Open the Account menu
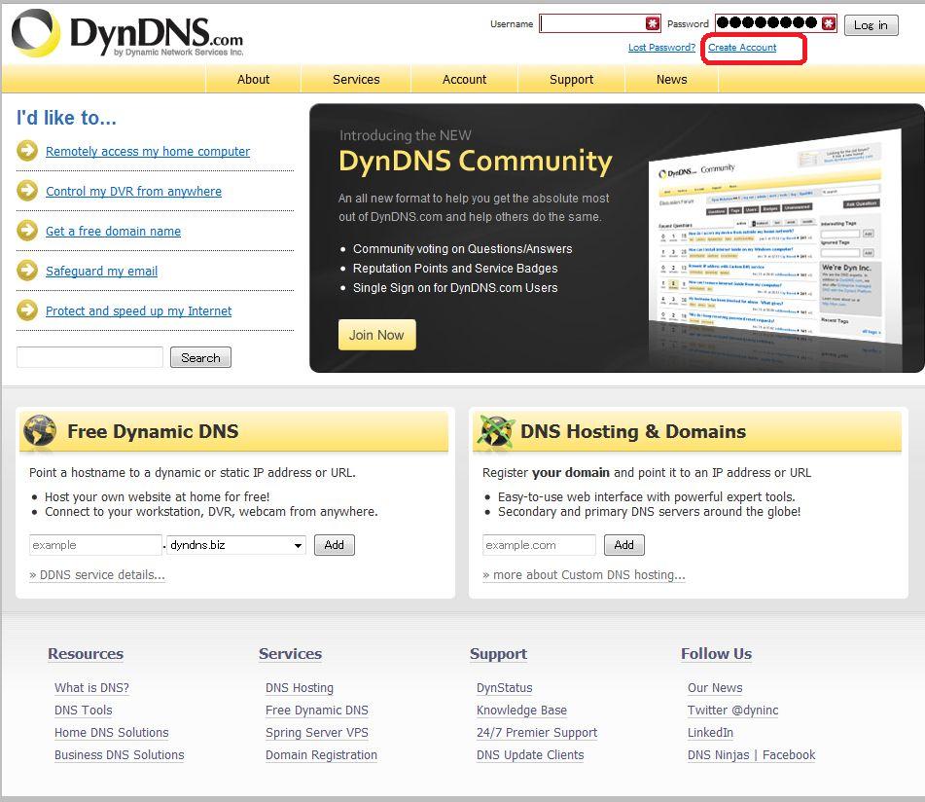 coord(464,79)
